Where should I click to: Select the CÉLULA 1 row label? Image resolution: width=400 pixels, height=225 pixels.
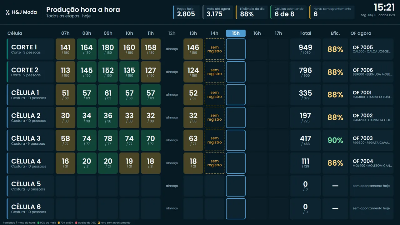click(x=30, y=95)
